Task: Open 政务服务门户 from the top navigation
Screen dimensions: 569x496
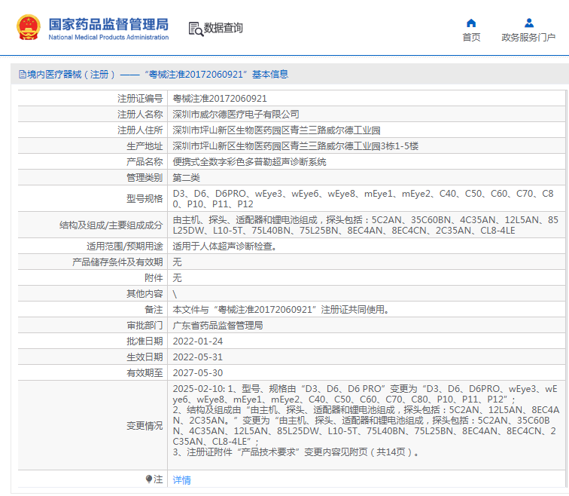Action: [x=528, y=38]
